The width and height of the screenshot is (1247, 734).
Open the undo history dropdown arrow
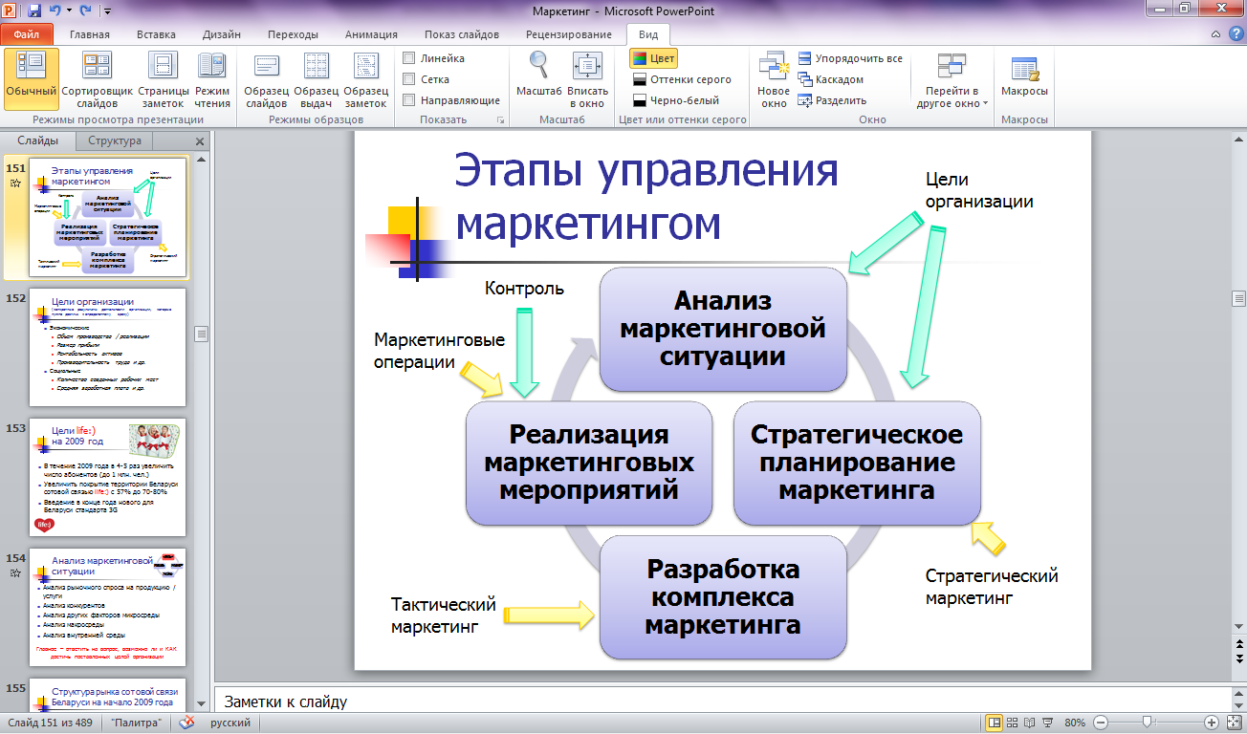(69, 11)
